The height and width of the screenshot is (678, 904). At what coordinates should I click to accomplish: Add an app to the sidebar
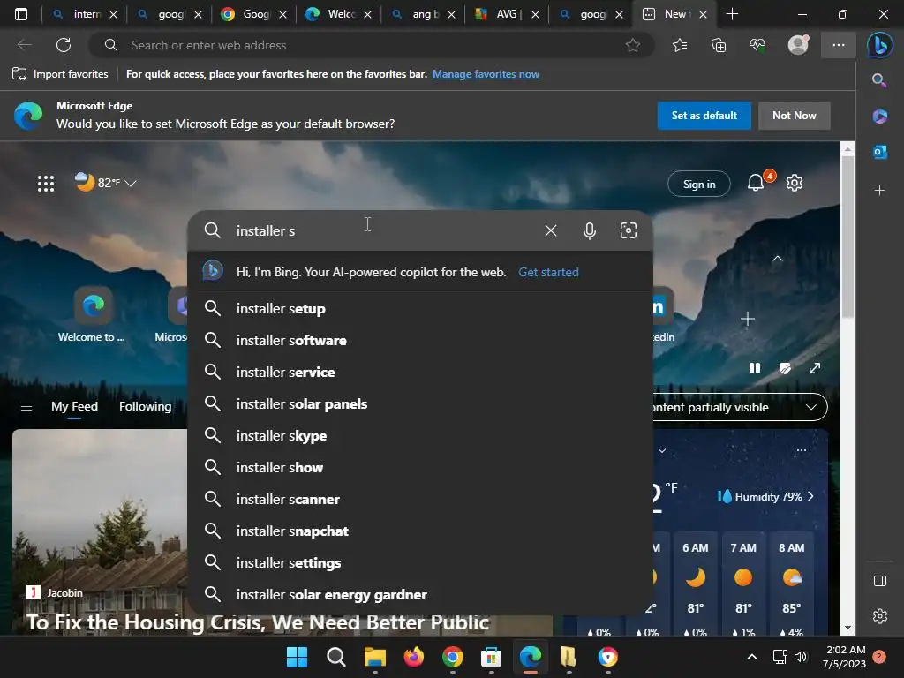(879, 190)
